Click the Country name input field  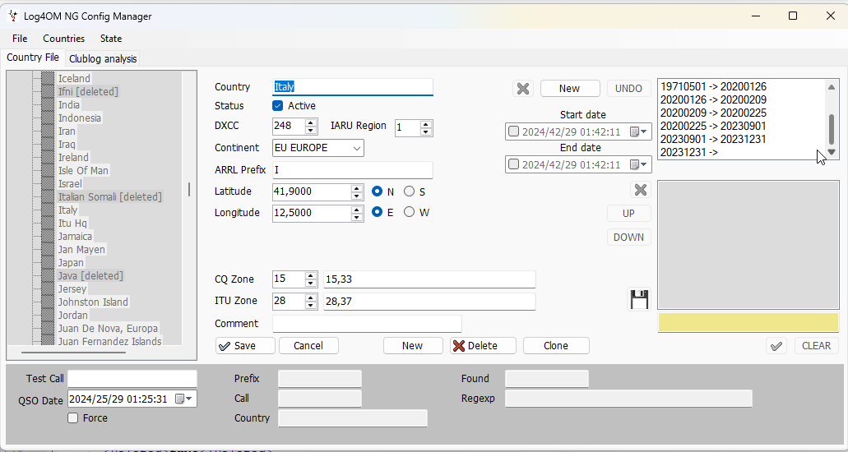(353, 87)
